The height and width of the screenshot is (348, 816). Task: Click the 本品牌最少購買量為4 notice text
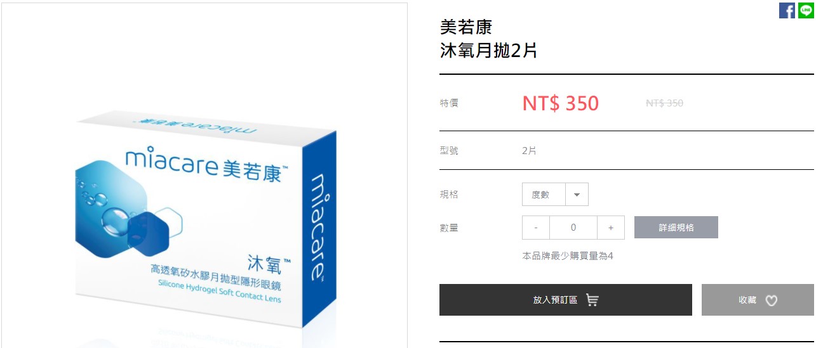pyautogui.click(x=568, y=256)
